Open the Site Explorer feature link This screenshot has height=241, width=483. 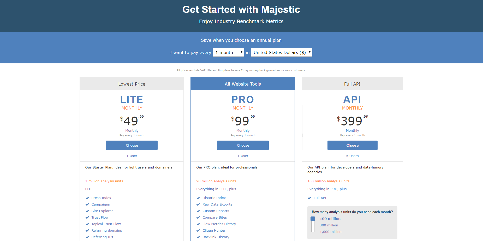click(x=102, y=211)
